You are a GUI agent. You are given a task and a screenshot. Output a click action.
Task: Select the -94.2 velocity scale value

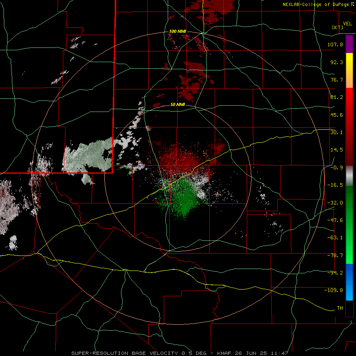[335, 273]
